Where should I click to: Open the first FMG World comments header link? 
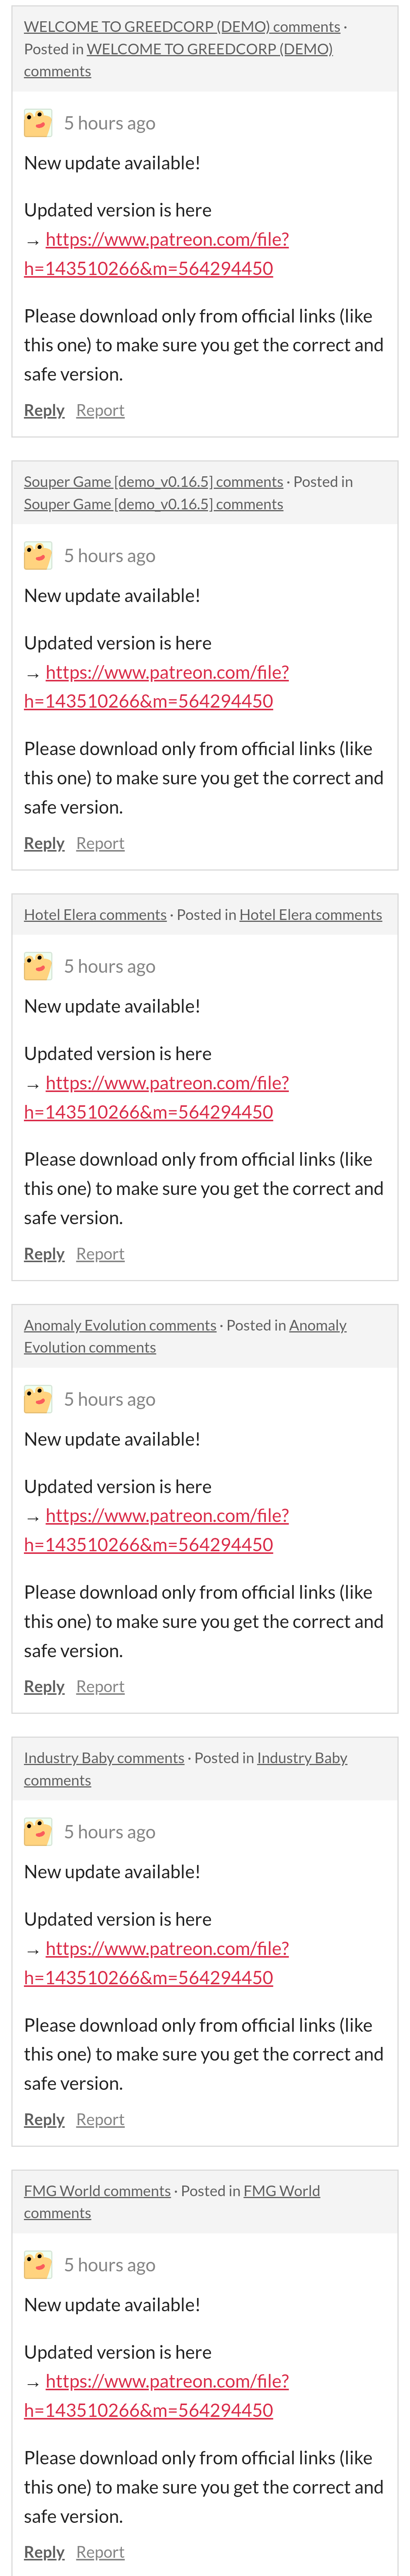[x=97, y=2191]
